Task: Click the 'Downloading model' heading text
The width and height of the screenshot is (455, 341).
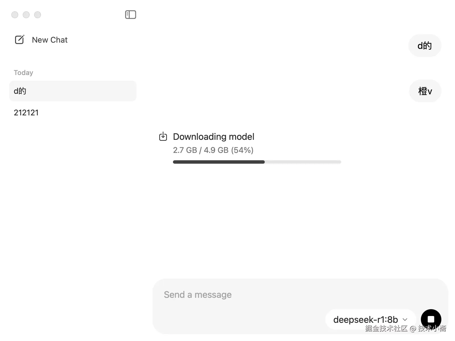Action: click(214, 137)
